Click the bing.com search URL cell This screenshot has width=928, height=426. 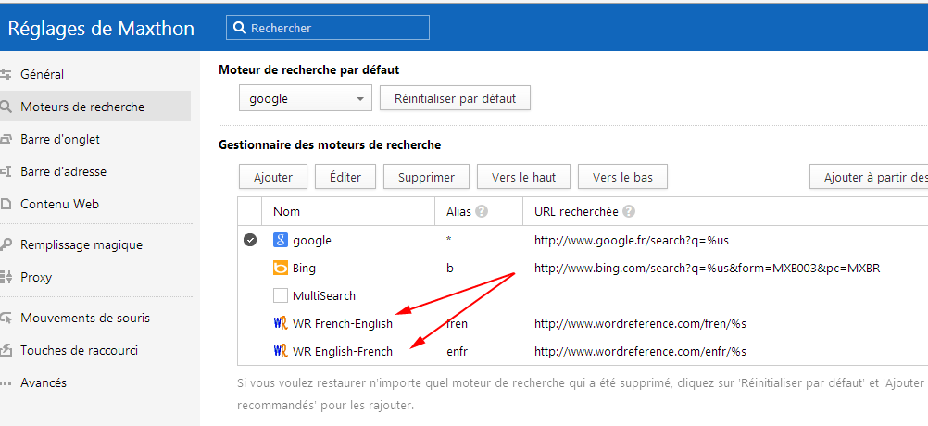click(708, 268)
